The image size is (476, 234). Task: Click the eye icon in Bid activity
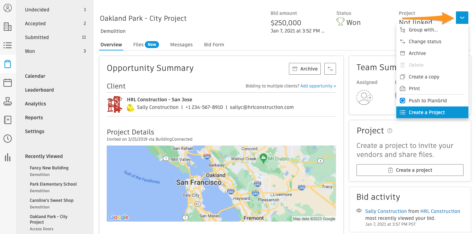tap(359, 211)
